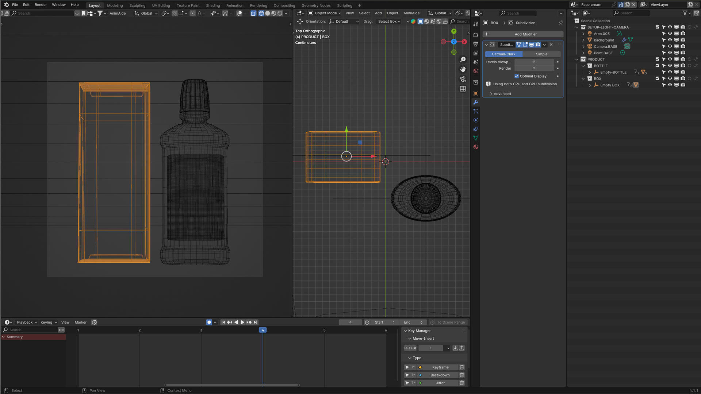The image size is (701, 394).
Task: Click the To Scene Range button
Action: [448, 322]
